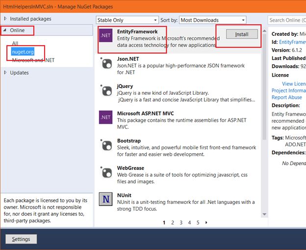Click current page number 1

tap(164, 222)
